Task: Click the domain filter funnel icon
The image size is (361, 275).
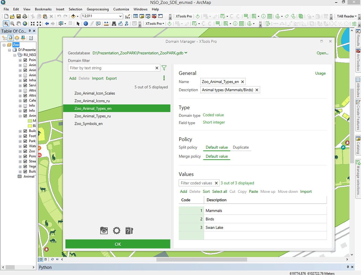Action: [x=164, y=68]
